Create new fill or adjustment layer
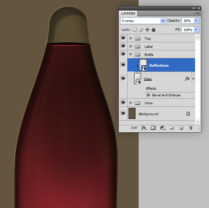This screenshot has height=208, width=209. [x=163, y=128]
